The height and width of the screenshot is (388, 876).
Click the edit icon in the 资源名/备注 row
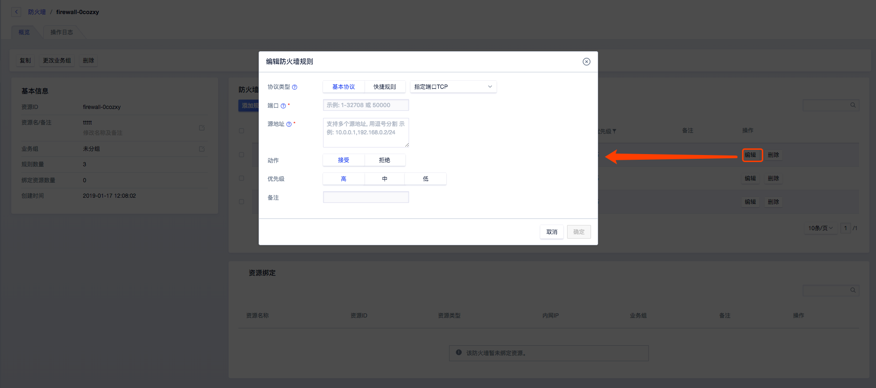[x=202, y=128]
